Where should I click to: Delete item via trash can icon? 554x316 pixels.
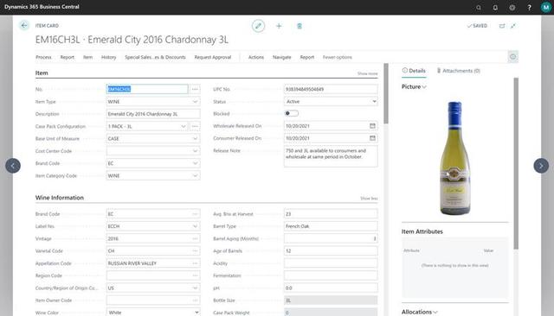pos(300,26)
